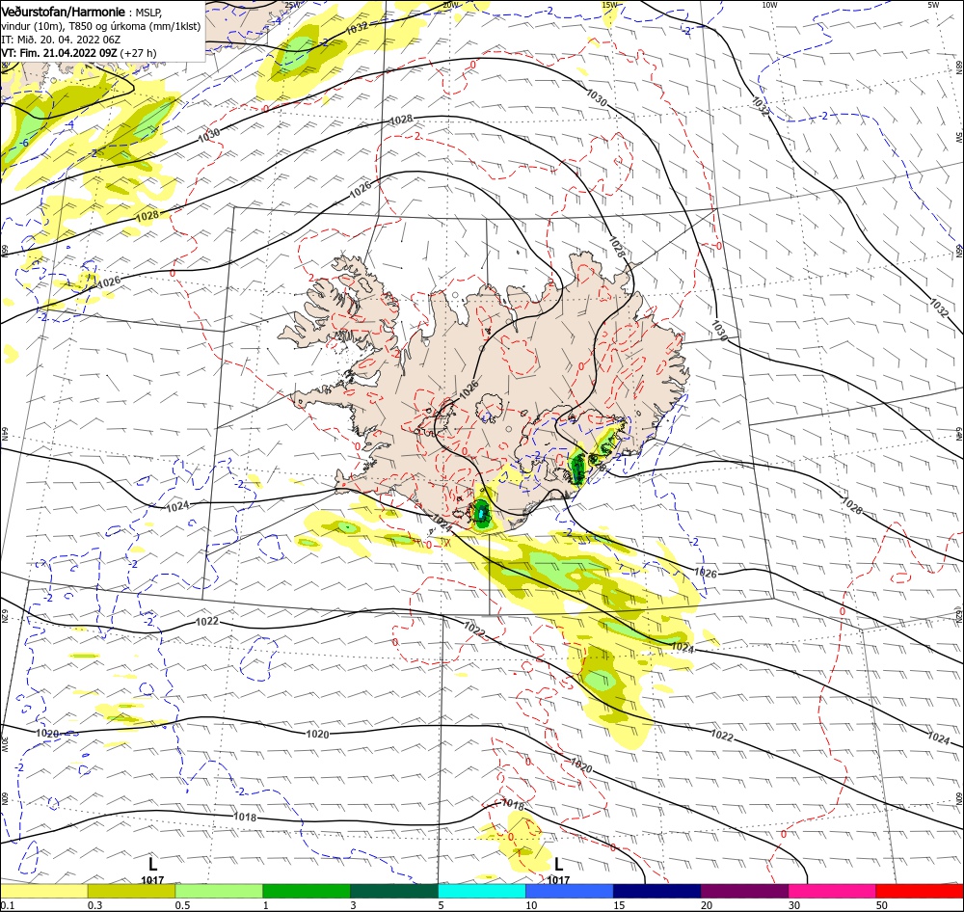Click legend value "50"

point(882,905)
